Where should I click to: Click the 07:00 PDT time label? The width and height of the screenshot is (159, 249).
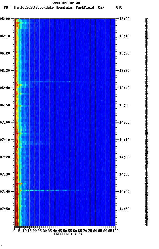pyautogui.click(x=5, y=122)
